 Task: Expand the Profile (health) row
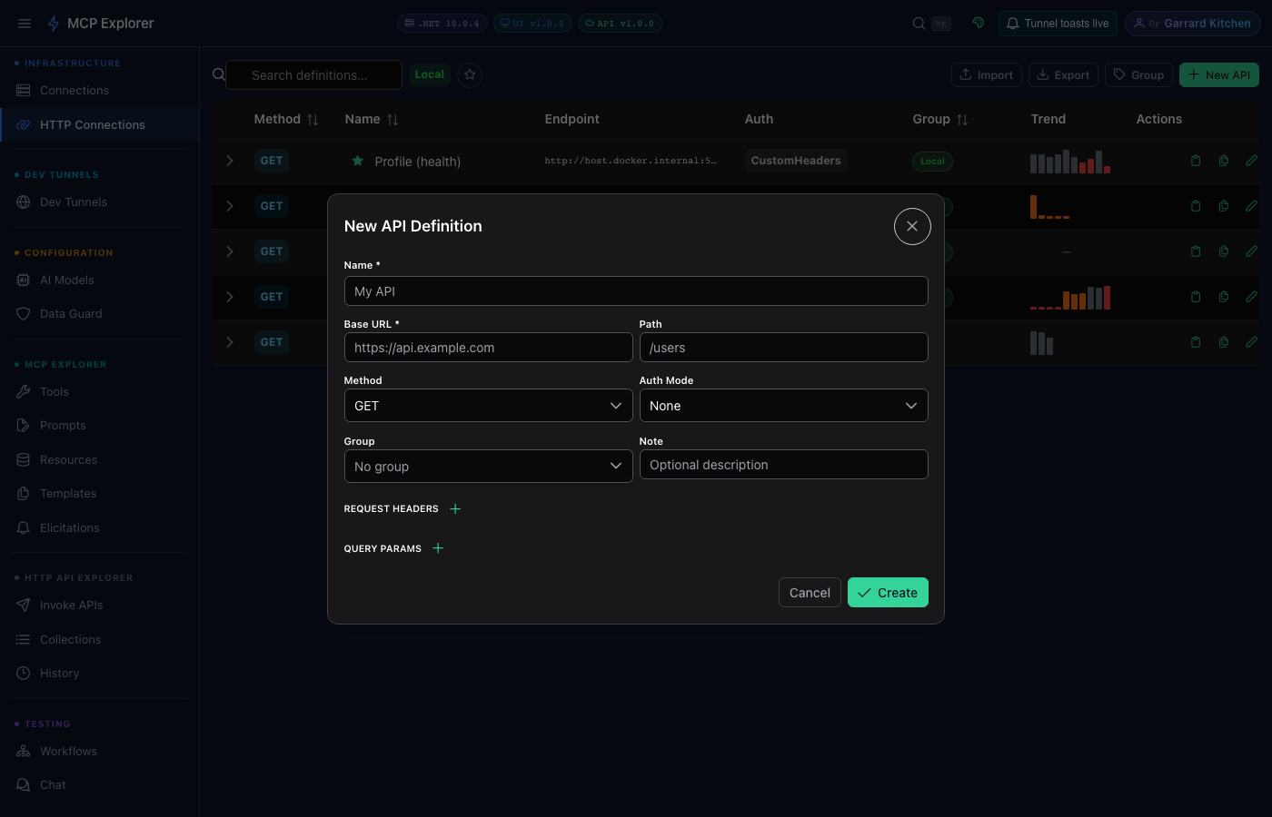pos(230,161)
